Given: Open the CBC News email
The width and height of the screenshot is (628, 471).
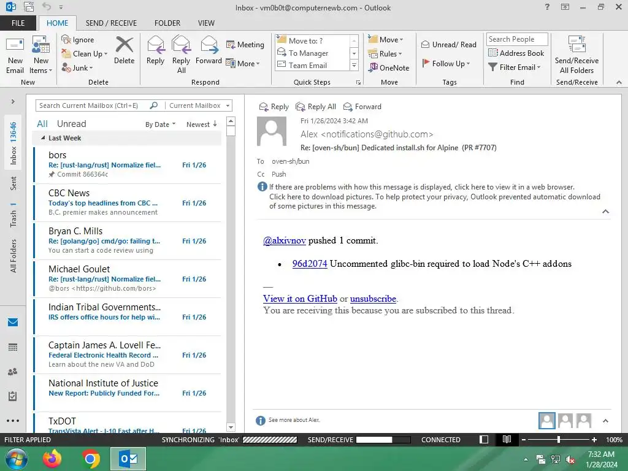Looking at the screenshot, I should click(128, 202).
